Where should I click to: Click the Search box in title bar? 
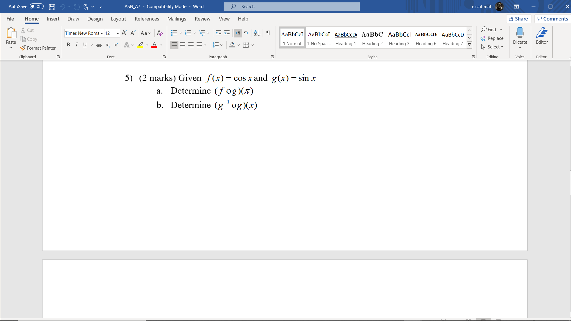[291, 7]
